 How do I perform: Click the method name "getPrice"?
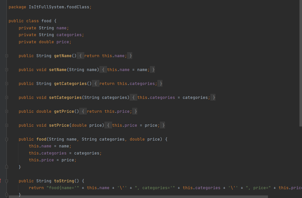pyautogui.click(x=64, y=111)
